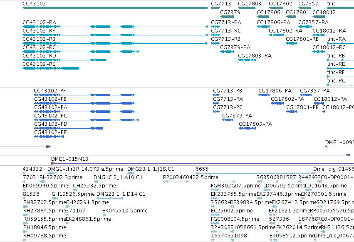The width and height of the screenshot is (354, 242).
Task: Click protein CG43102-PA
Action: (x=84, y=112)
